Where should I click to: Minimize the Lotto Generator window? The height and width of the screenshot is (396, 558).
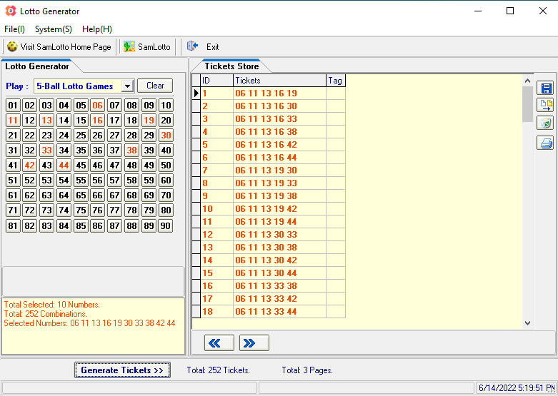pyautogui.click(x=478, y=11)
